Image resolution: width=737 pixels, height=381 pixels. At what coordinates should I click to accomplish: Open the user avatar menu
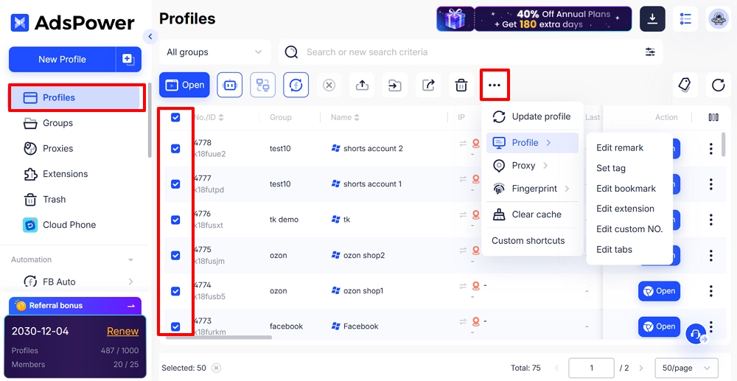[719, 18]
